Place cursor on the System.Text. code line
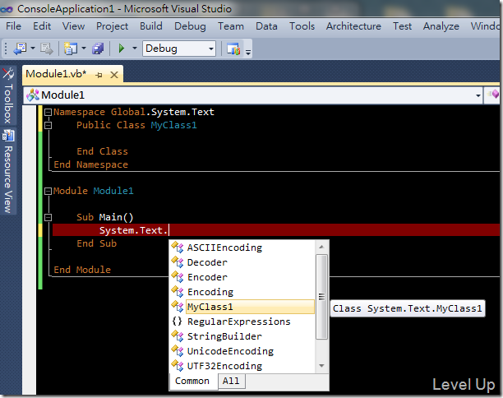The width and height of the screenshot is (503, 398). point(276,230)
